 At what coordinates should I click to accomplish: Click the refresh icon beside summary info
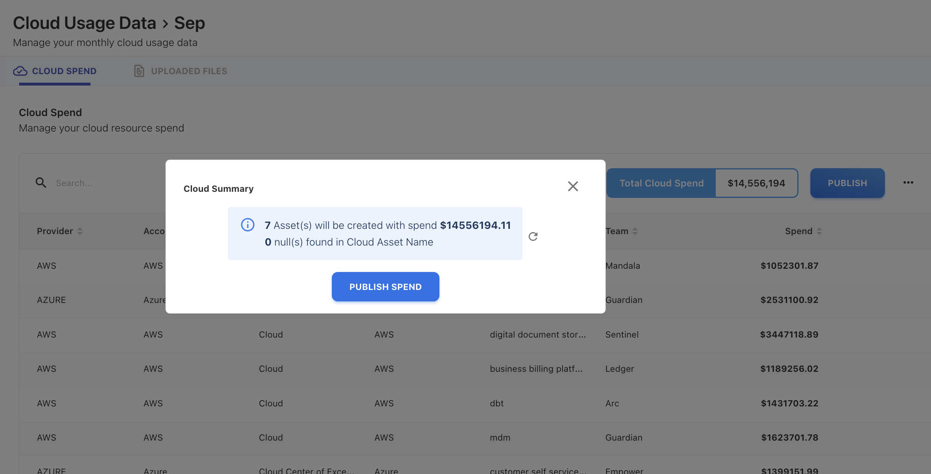pyautogui.click(x=533, y=237)
